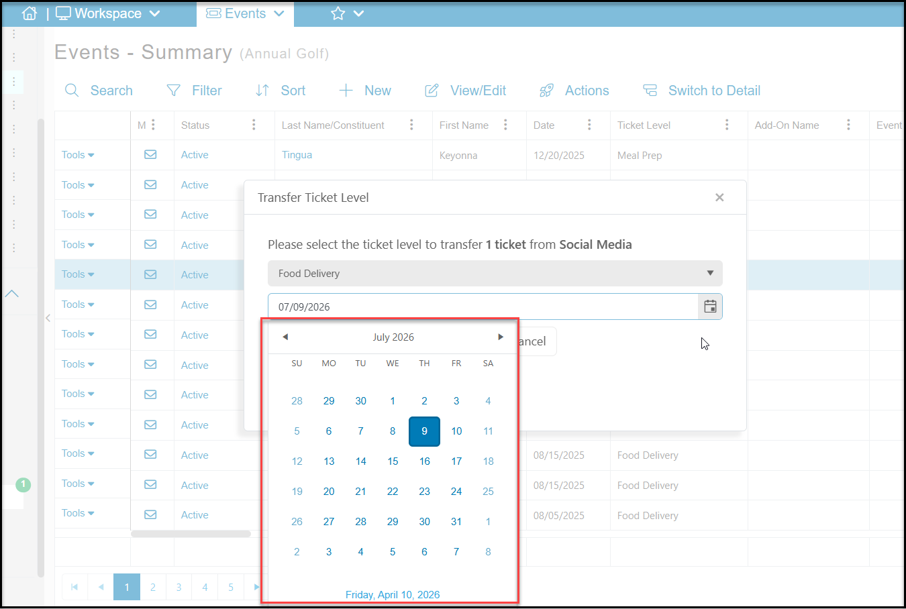This screenshot has height=609, width=906.
Task: Click the left panel collapse arrow
Action: (x=48, y=318)
